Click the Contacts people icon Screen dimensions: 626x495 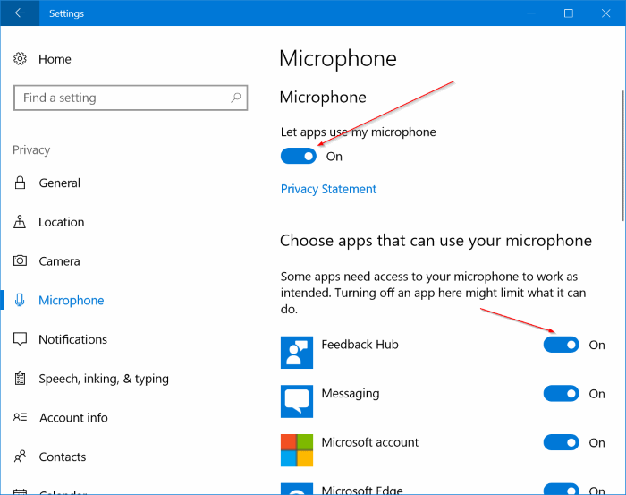tap(20, 457)
